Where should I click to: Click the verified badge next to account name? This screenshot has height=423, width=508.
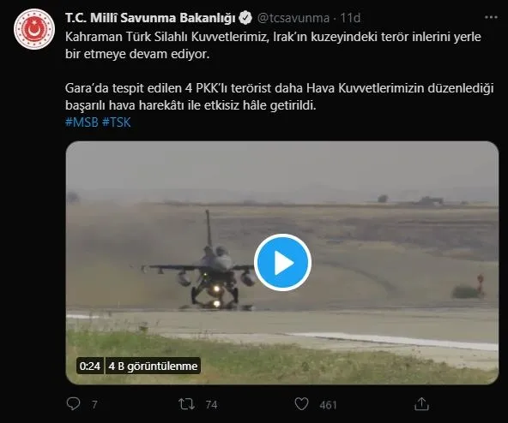tap(245, 18)
